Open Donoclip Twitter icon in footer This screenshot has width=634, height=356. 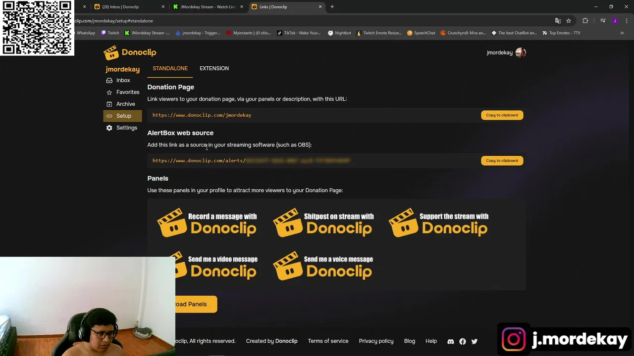point(474,341)
